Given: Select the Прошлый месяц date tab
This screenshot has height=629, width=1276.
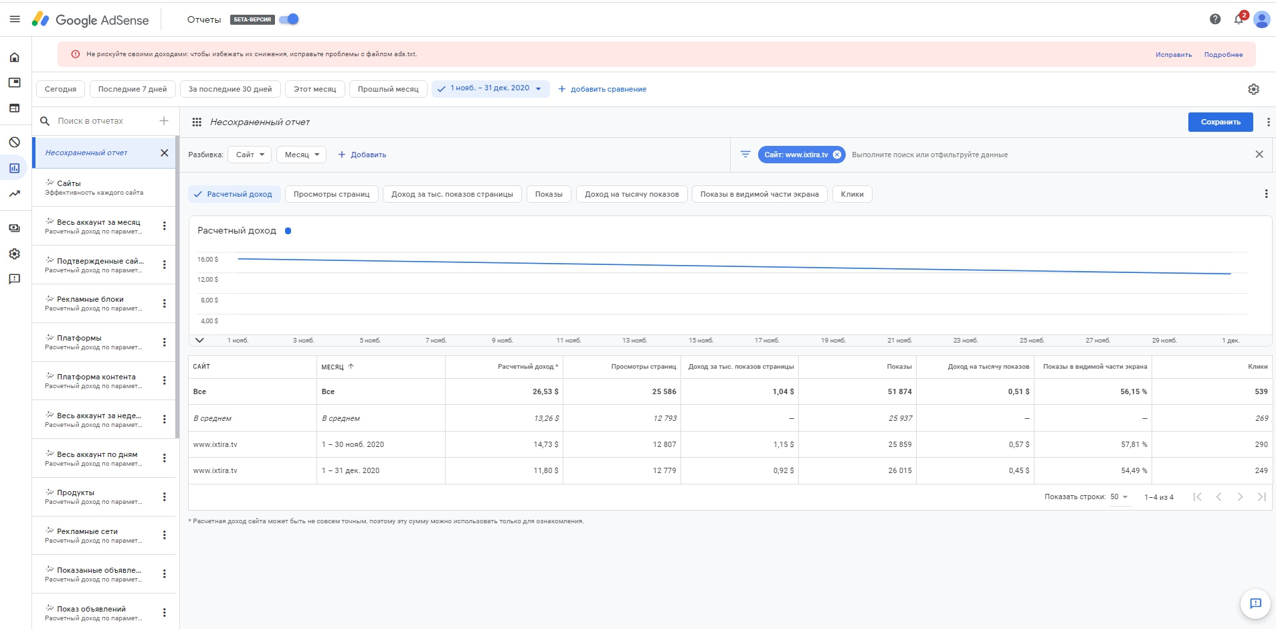Looking at the screenshot, I should click(x=387, y=89).
